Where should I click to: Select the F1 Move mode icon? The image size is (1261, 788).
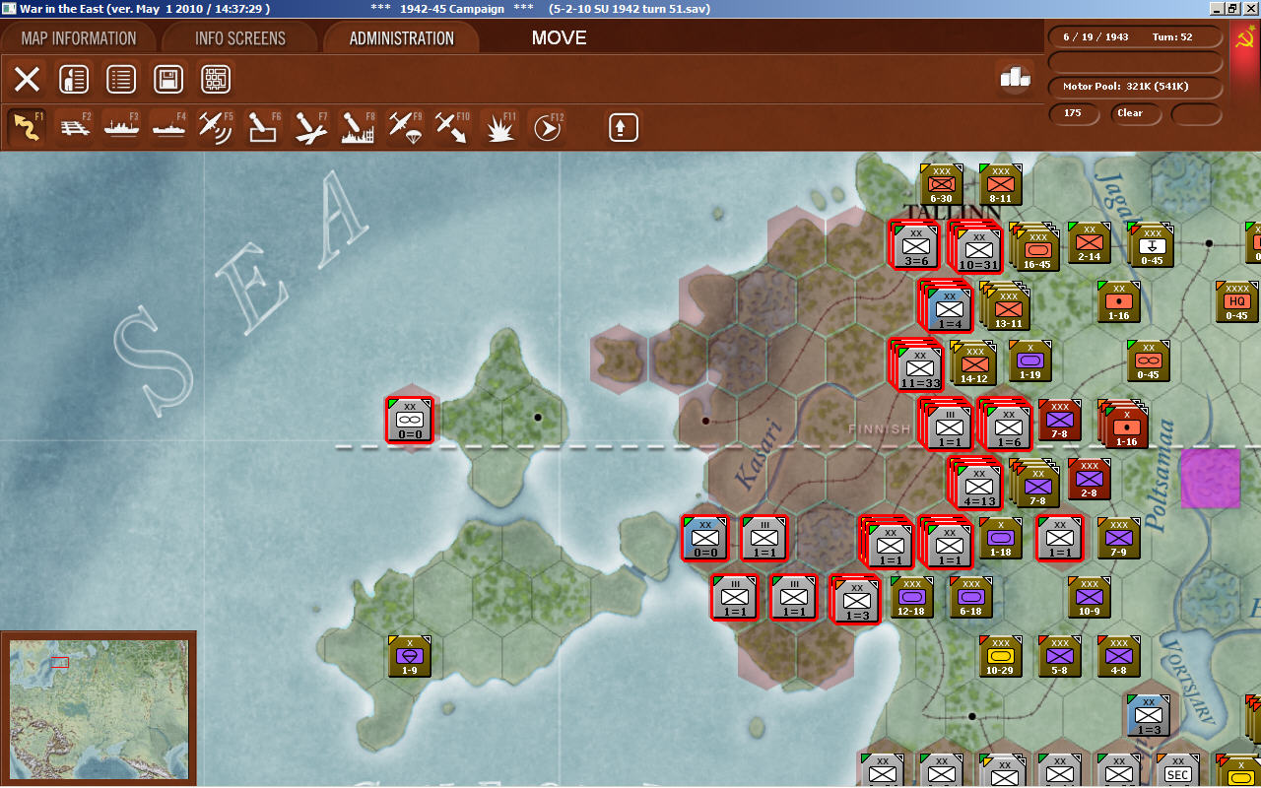coord(26,127)
